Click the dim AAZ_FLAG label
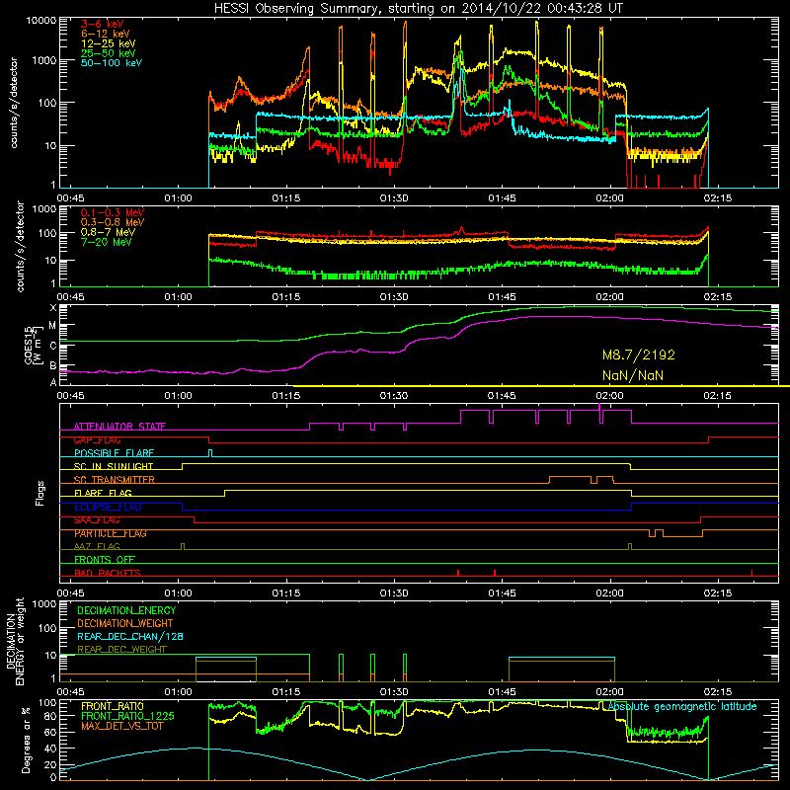 [97, 547]
